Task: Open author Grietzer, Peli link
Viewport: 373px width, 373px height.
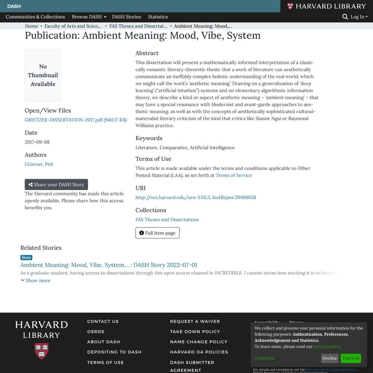Action: [39, 164]
